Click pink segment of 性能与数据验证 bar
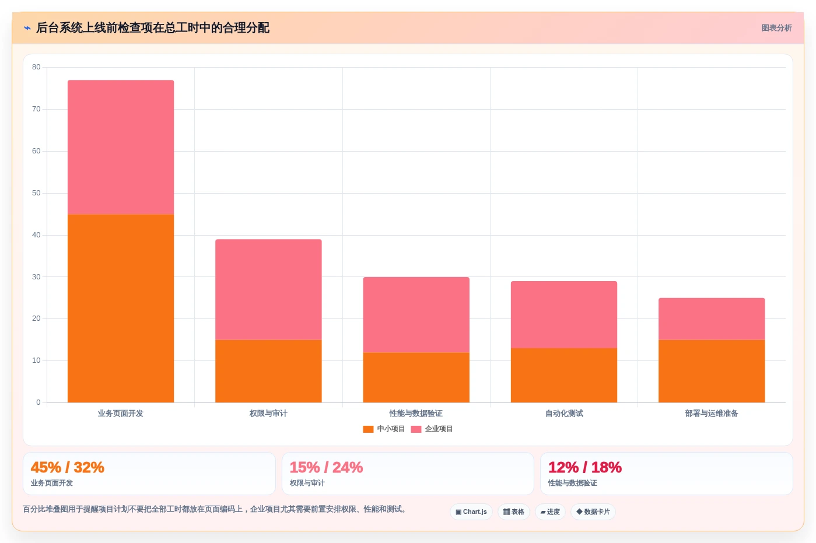816x543 pixels. 416,314
